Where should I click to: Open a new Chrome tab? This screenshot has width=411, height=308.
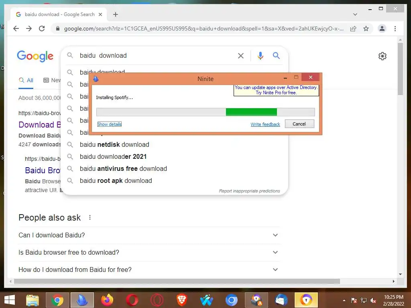click(x=115, y=14)
